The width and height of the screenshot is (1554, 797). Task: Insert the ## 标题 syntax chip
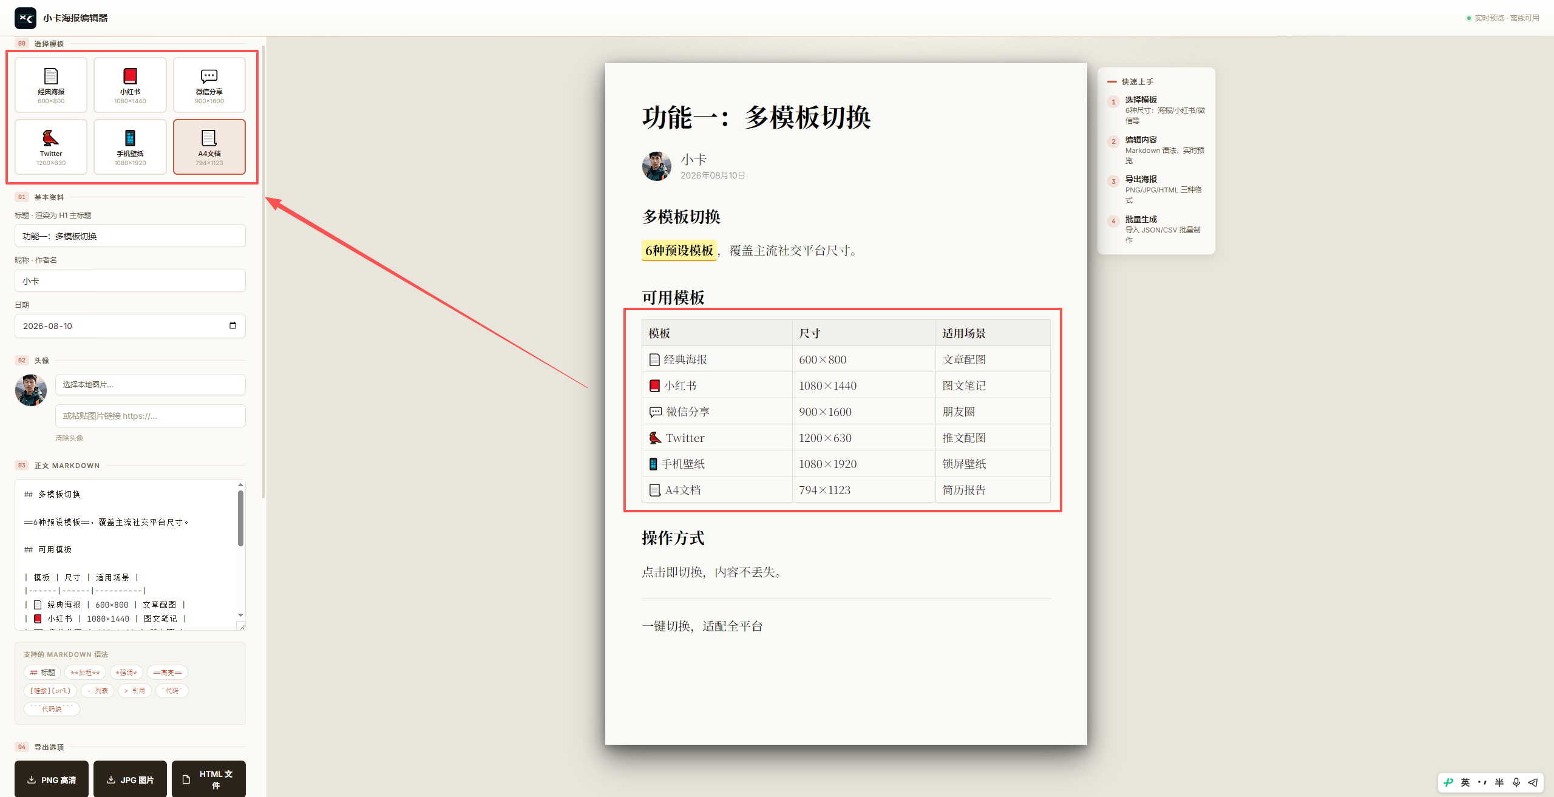[42, 673]
